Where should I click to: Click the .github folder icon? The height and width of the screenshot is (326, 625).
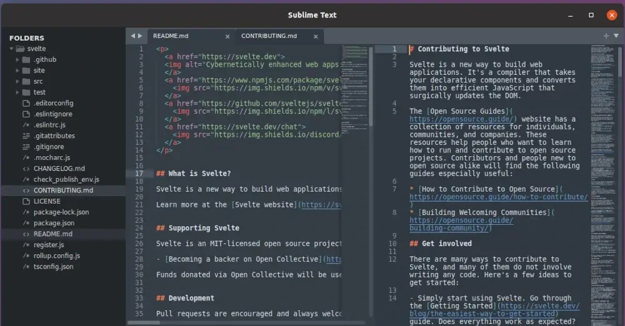click(26, 60)
